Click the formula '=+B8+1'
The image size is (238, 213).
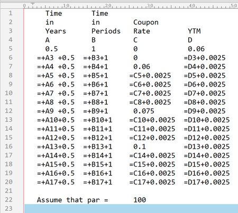(x=96, y=102)
